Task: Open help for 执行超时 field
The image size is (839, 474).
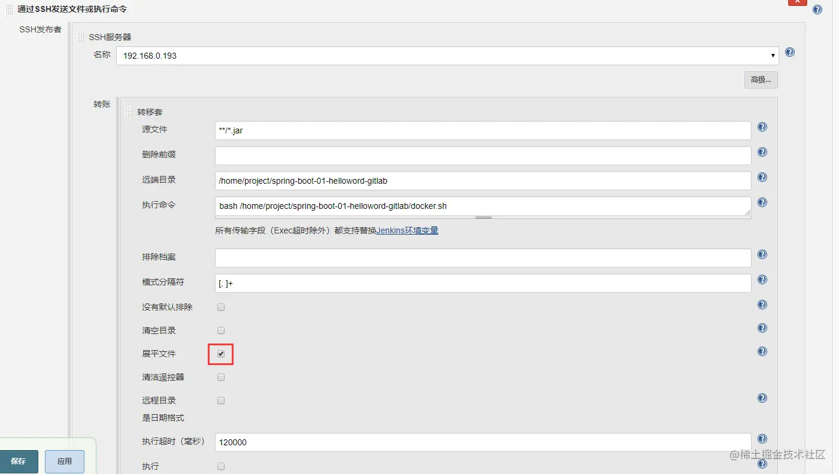Action: [x=762, y=439]
